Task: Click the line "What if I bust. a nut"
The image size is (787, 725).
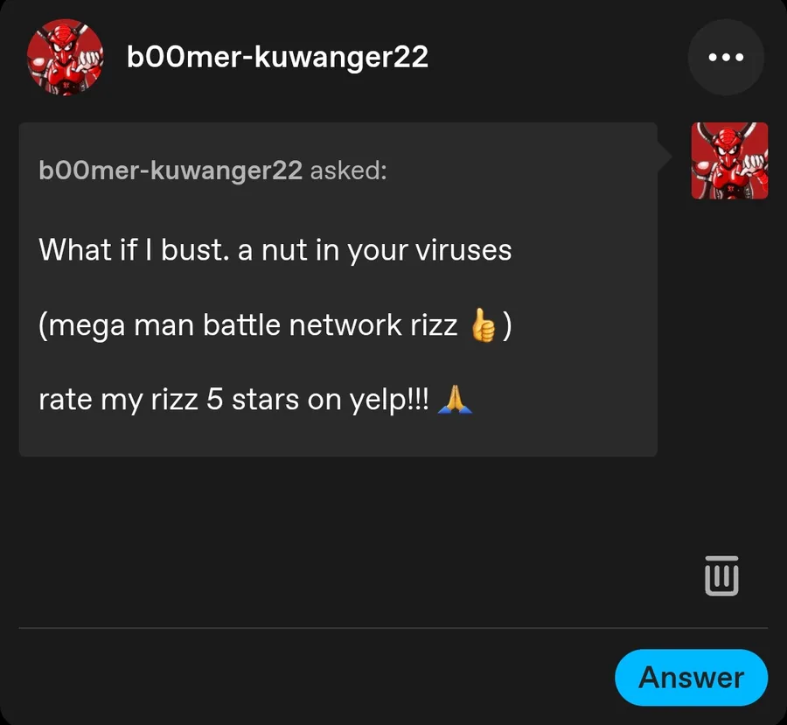Action: click(x=275, y=250)
